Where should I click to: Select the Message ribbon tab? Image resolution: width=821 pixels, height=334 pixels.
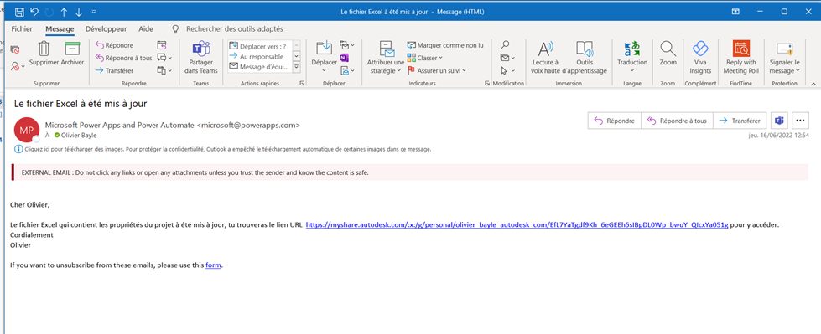click(x=60, y=29)
